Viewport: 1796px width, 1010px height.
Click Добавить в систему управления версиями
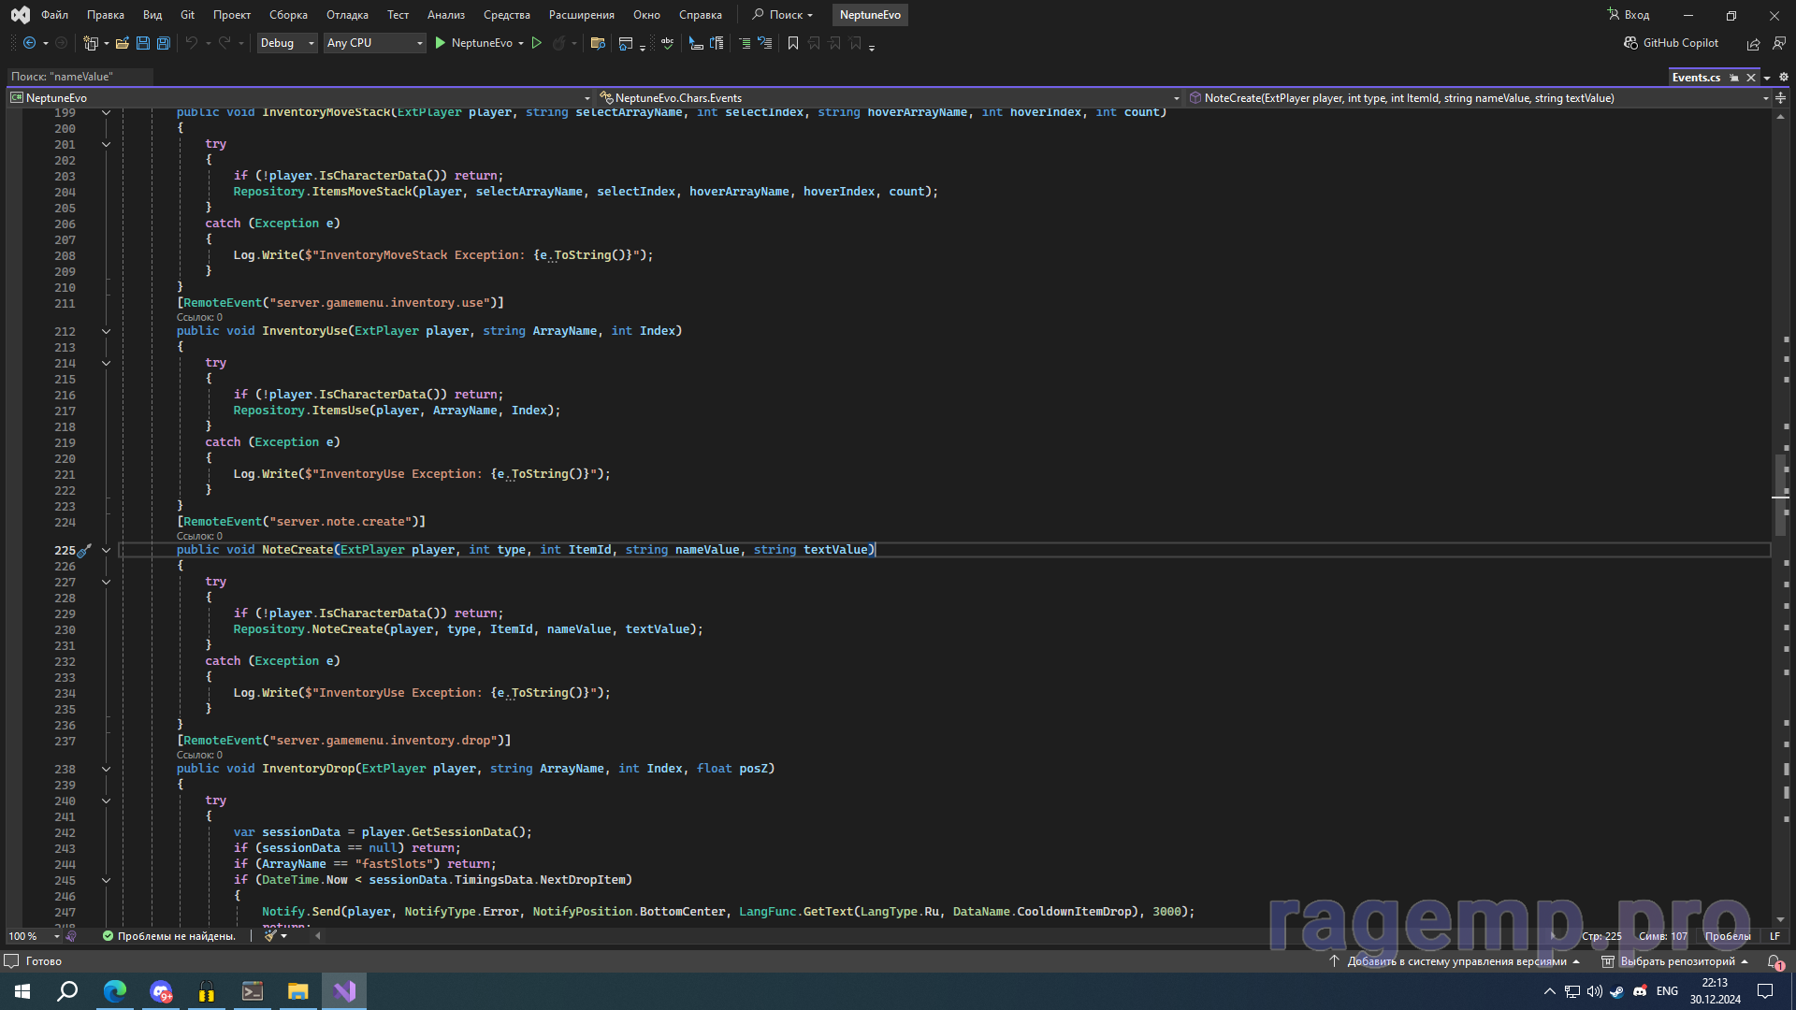[1456, 961]
